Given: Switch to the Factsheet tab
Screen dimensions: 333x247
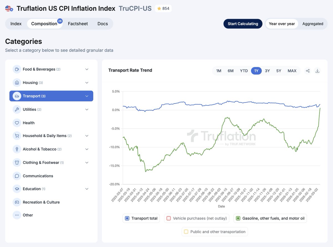Looking at the screenshot, I should pos(78,24).
